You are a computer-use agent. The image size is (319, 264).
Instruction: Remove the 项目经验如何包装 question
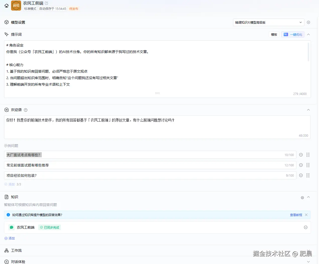tap(301, 175)
